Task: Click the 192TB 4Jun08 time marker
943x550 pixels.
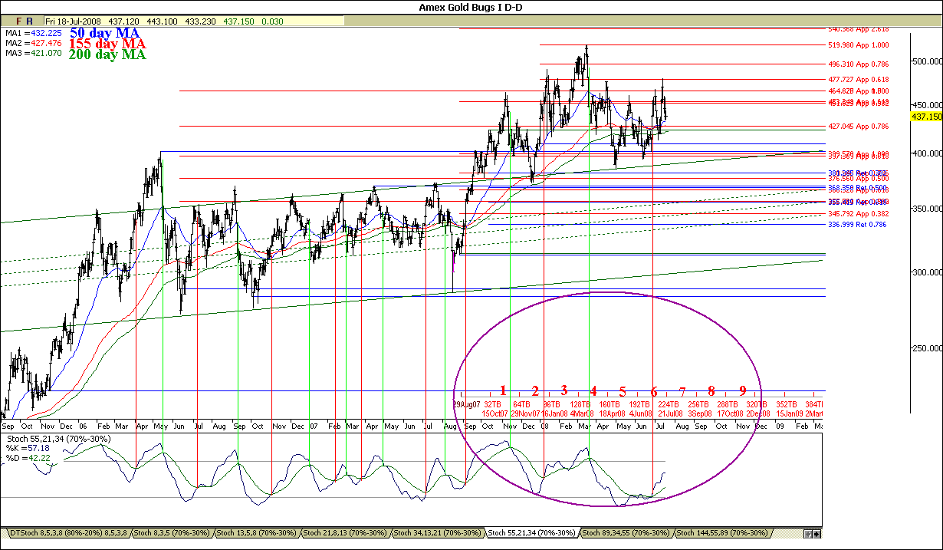Action: tap(639, 409)
